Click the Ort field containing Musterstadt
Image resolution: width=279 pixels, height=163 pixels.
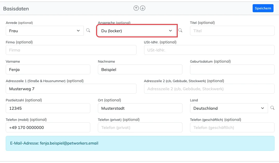tap(140, 108)
